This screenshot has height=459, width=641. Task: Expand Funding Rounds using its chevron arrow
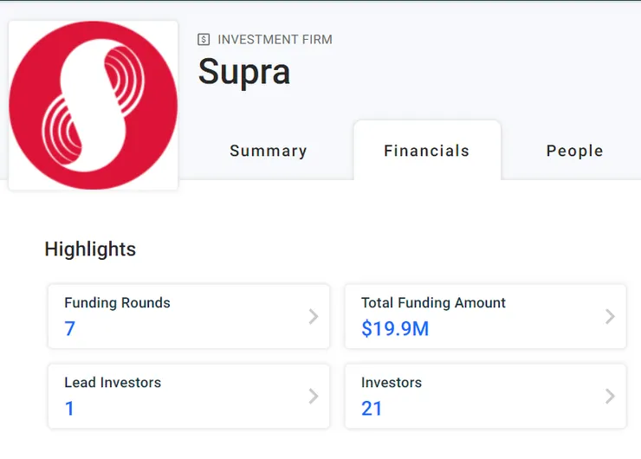tap(314, 317)
